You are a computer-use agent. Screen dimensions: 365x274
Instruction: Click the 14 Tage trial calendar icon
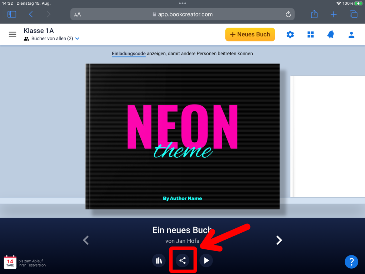pos(10,262)
